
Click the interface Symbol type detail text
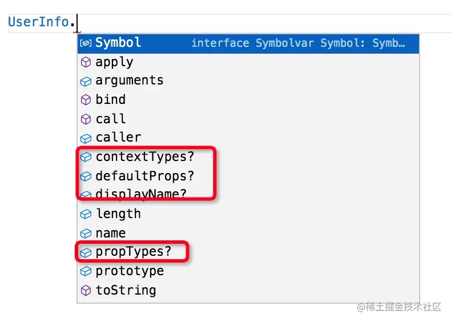click(298, 43)
